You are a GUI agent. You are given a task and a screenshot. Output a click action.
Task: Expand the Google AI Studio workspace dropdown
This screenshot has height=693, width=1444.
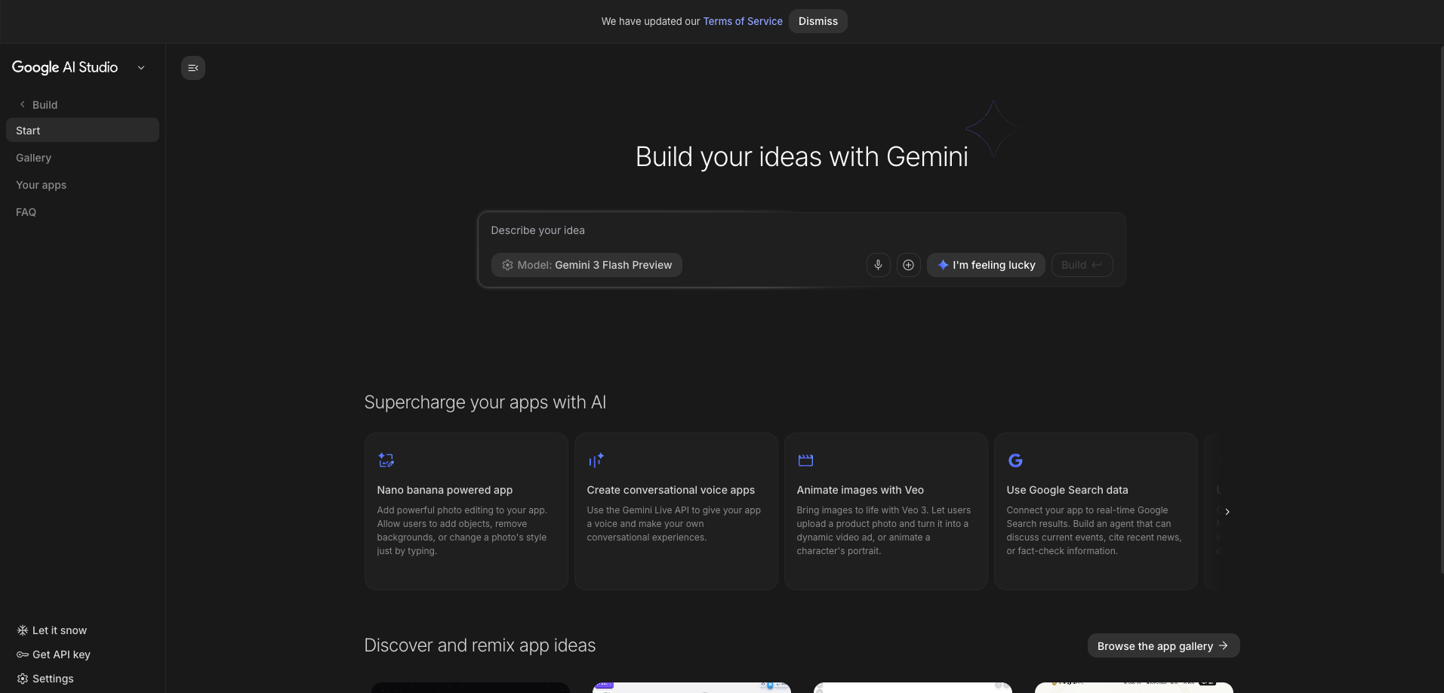tap(141, 67)
